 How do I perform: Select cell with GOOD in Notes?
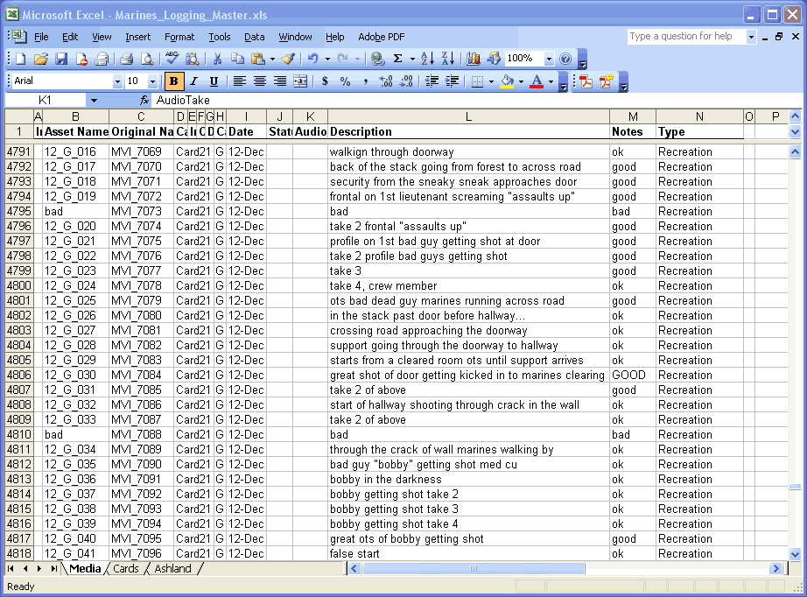633,376
